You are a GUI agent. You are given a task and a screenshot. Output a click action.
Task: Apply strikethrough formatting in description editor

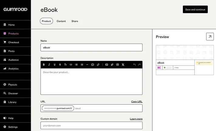[x=60, y=65]
